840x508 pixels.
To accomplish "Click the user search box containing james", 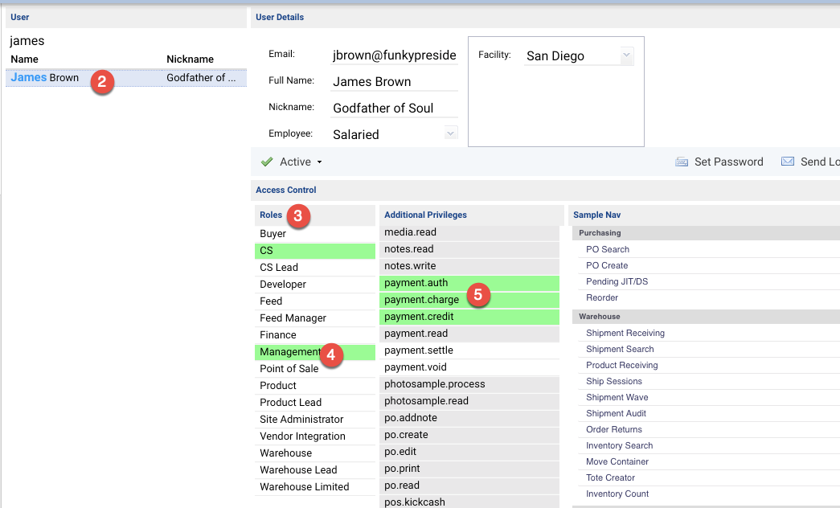I will [x=126, y=41].
